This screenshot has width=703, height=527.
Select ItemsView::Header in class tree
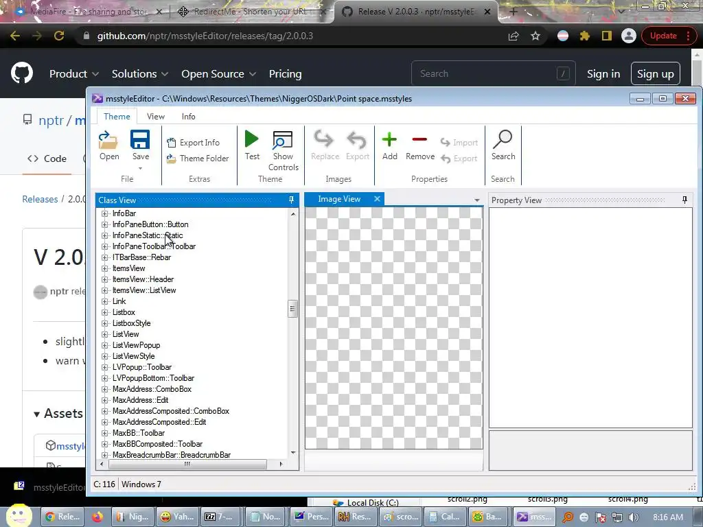pyautogui.click(x=143, y=279)
